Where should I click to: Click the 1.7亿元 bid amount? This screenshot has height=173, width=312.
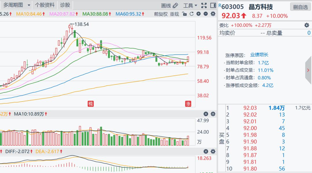click(x=303, y=108)
